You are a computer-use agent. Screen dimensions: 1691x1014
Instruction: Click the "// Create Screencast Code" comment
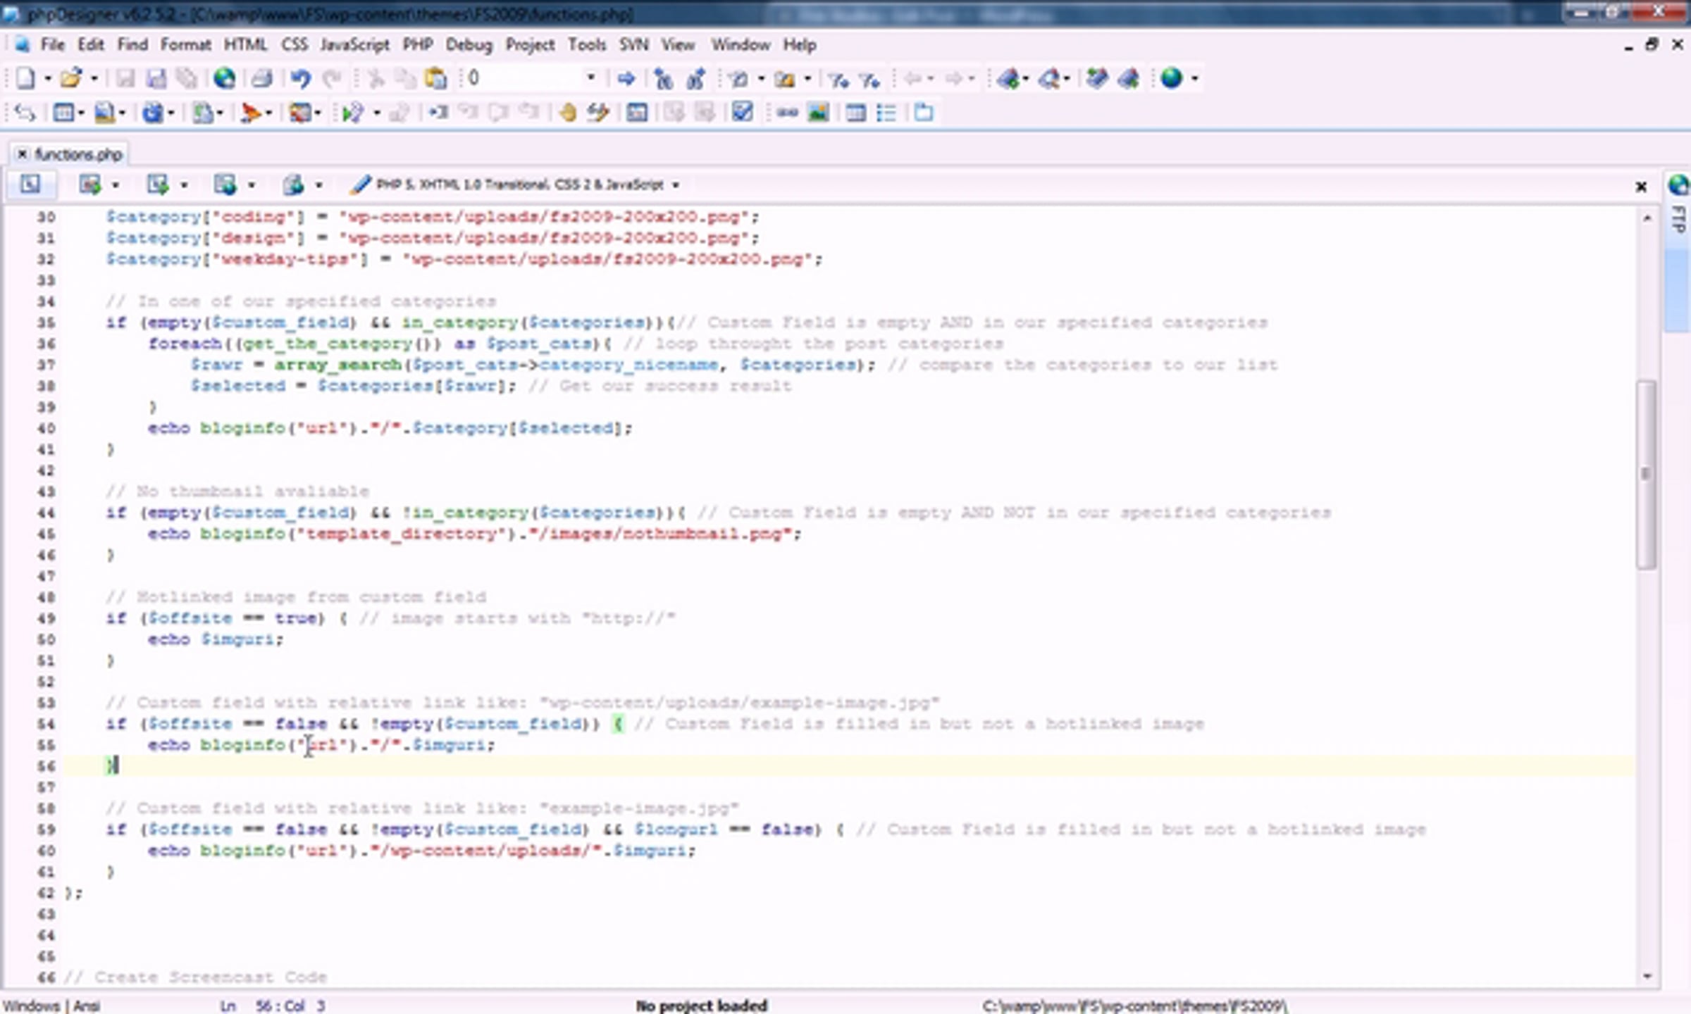click(x=195, y=977)
